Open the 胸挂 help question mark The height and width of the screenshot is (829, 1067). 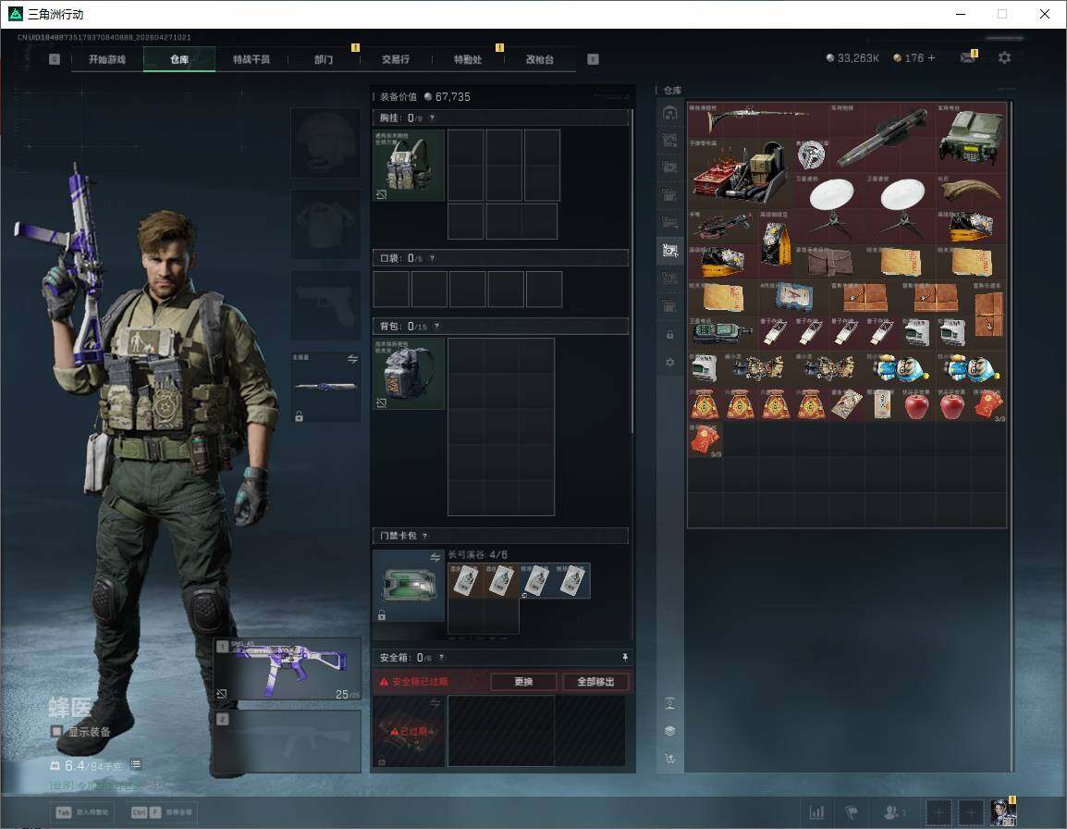432,118
